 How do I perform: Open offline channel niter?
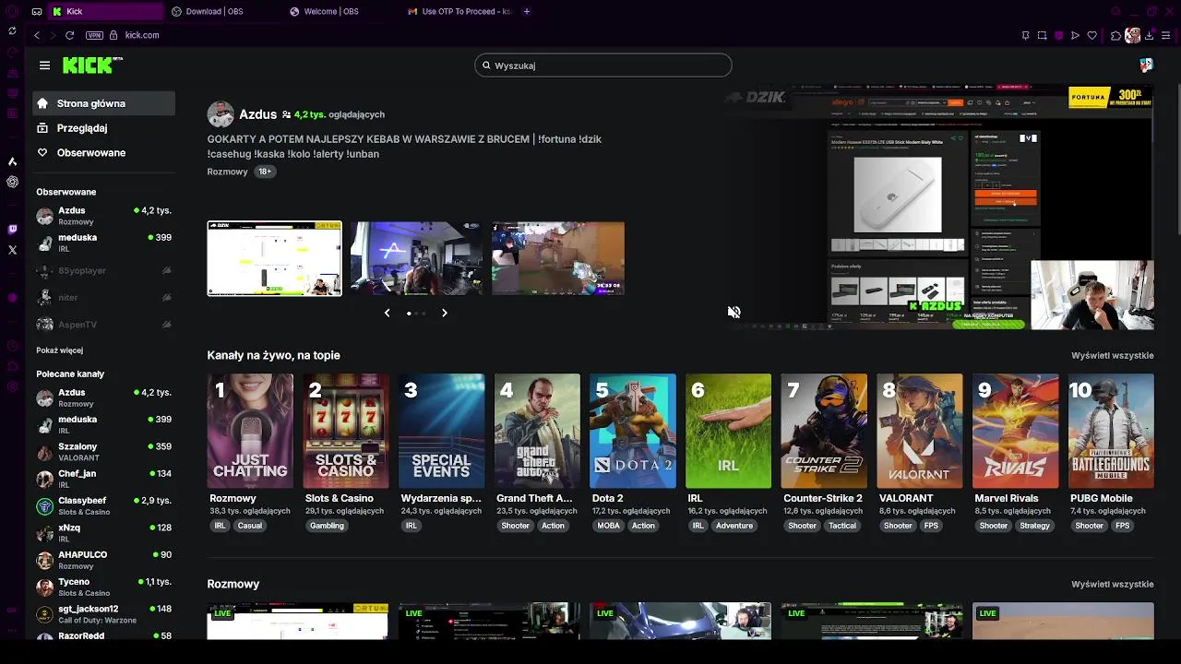[103, 297]
